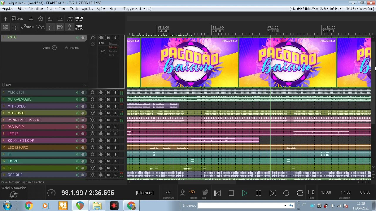Mute the LED12 track
Screen dimensions: 376x211
108,134
